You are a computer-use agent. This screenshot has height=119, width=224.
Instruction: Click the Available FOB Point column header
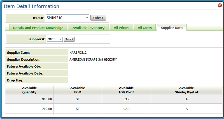pos(126,90)
